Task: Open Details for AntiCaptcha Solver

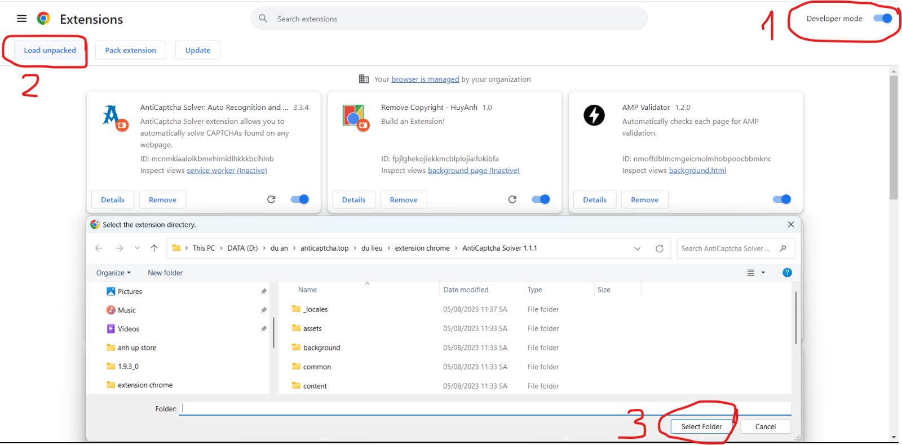Action: click(x=113, y=199)
